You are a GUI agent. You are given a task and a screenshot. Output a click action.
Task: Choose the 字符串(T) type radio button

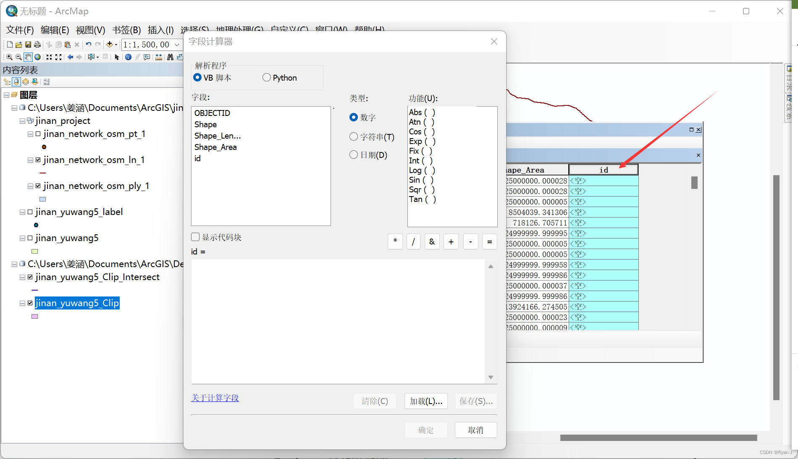pyautogui.click(x=354, y=136)
